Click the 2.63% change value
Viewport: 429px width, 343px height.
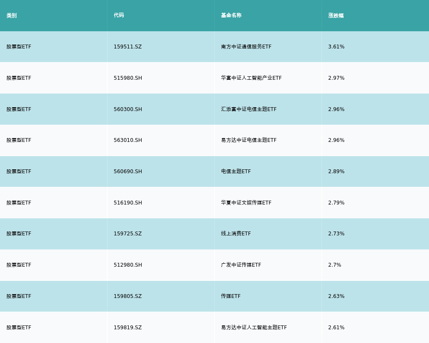click(x=336, y=296)
